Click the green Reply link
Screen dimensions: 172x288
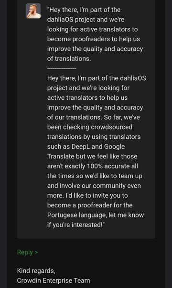coord(25,252)
